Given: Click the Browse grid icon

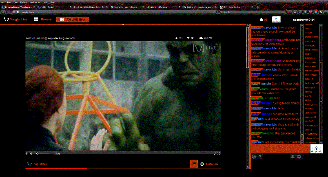Looking at the screenshot, I should [x=36, y=19].
